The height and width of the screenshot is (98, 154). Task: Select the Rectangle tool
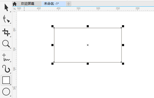click(x=6, y=80)
